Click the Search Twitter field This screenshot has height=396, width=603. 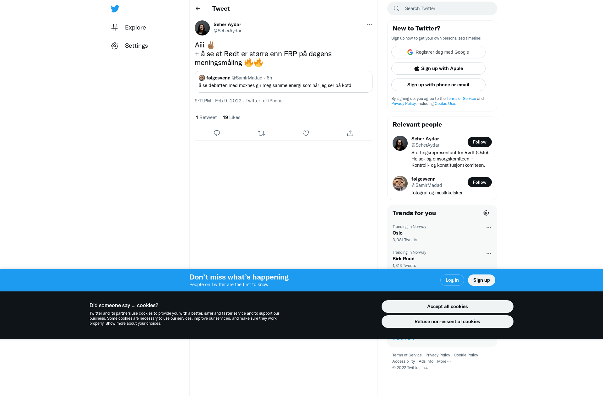pos(442,8)
